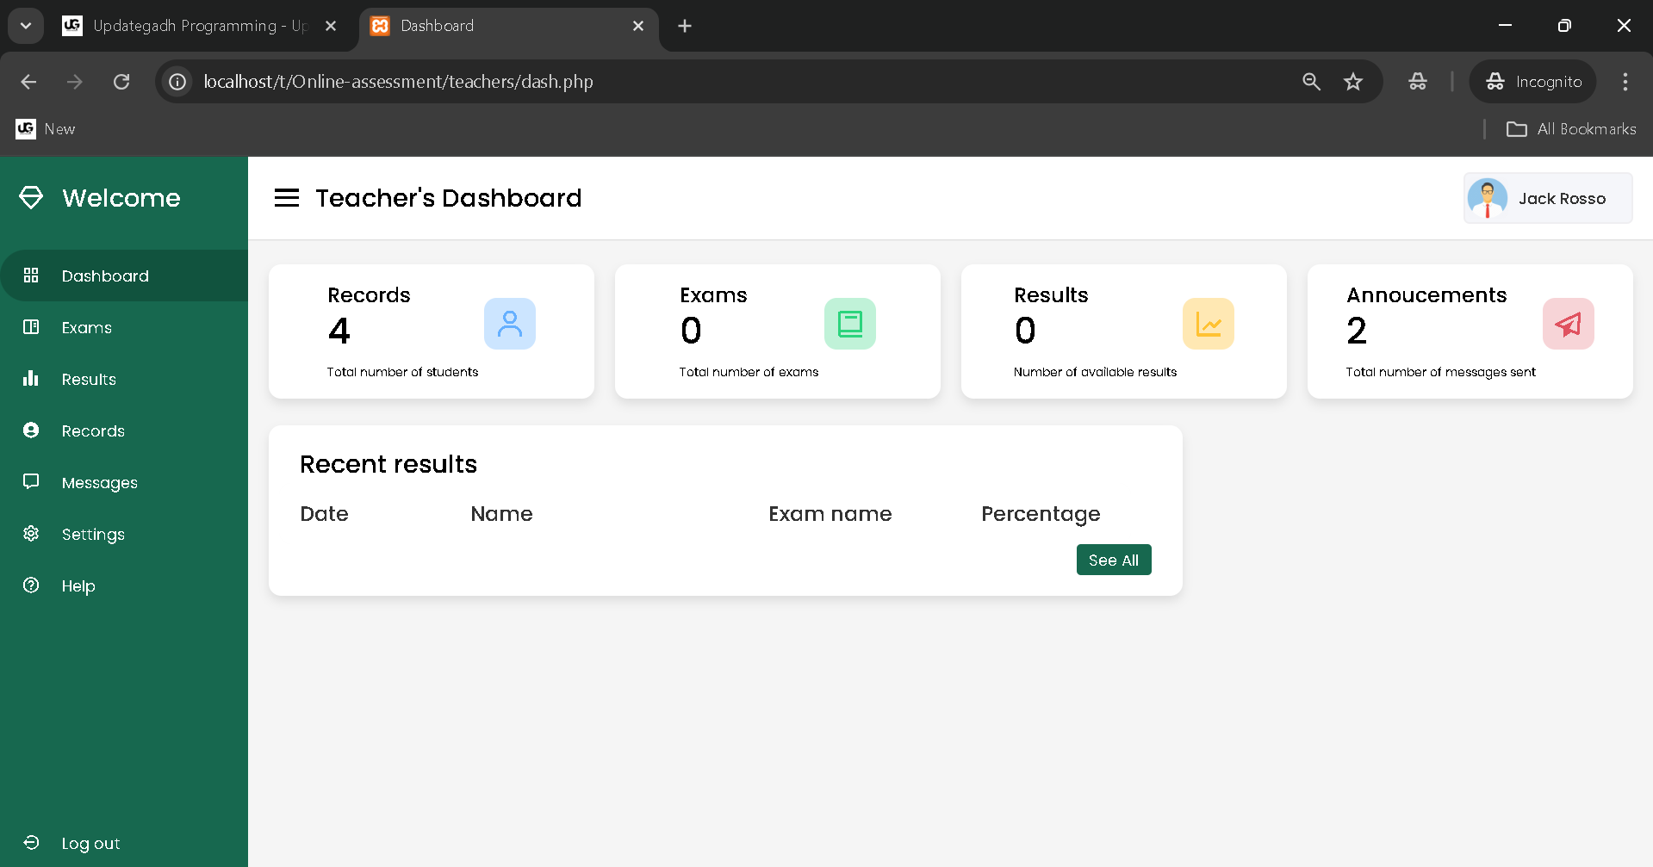1653x867 pixels.
Task: Click the hamburger menu icon beside Teacher's Dashboard
Action: tap(286, 198)
